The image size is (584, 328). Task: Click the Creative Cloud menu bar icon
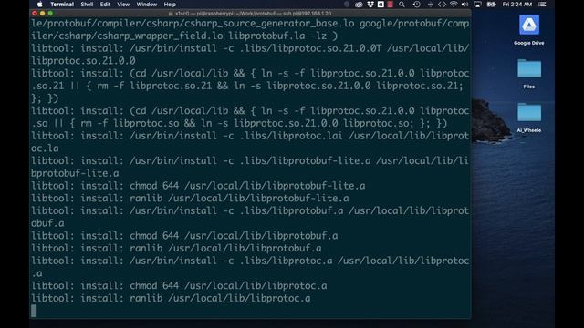pyautogui.click(x=359, y=5)
